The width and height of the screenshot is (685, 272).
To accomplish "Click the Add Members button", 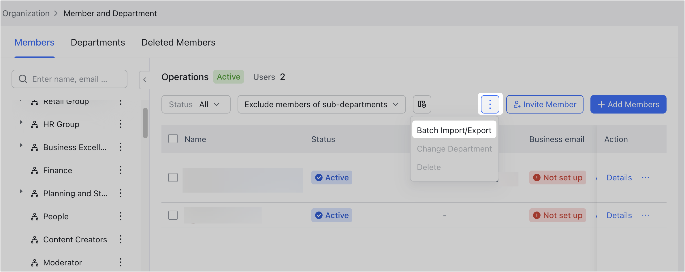I will coord(628,104).
